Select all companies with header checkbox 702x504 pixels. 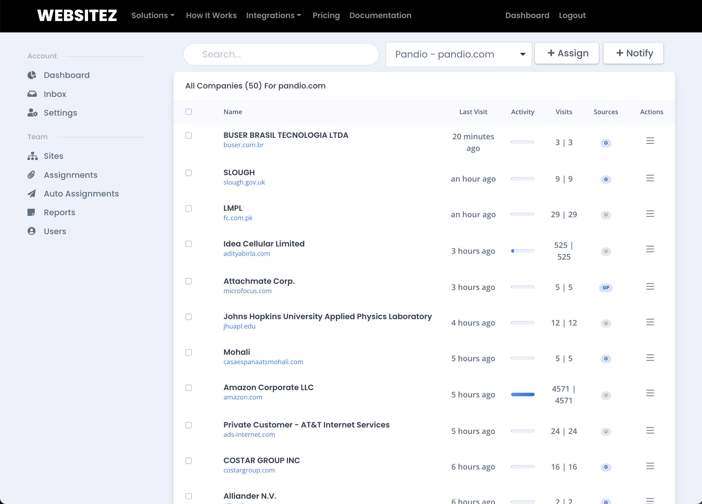[189, 112]
